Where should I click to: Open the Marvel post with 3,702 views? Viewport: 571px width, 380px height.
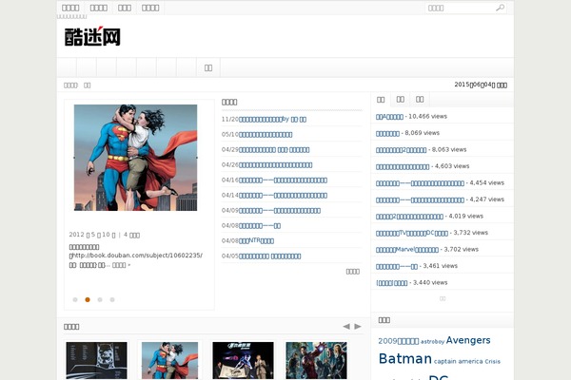[407, 250]
